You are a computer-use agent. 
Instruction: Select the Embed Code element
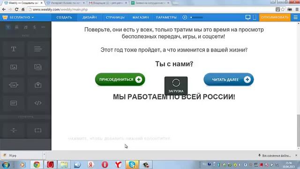(x=38, y=103)
